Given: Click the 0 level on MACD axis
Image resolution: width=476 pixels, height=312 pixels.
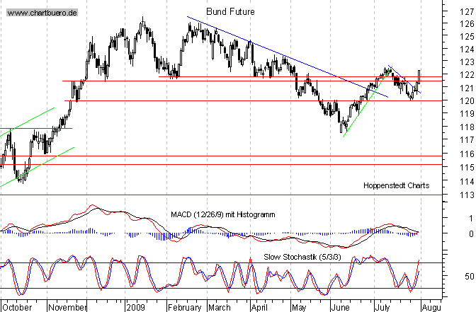Looking at the screenshot, I should (470, 233).
